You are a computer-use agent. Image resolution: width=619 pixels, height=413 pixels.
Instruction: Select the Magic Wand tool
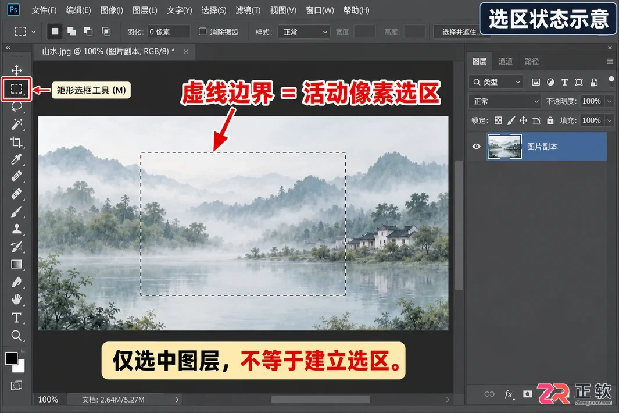pyautogui.click(x=16, y=124)
